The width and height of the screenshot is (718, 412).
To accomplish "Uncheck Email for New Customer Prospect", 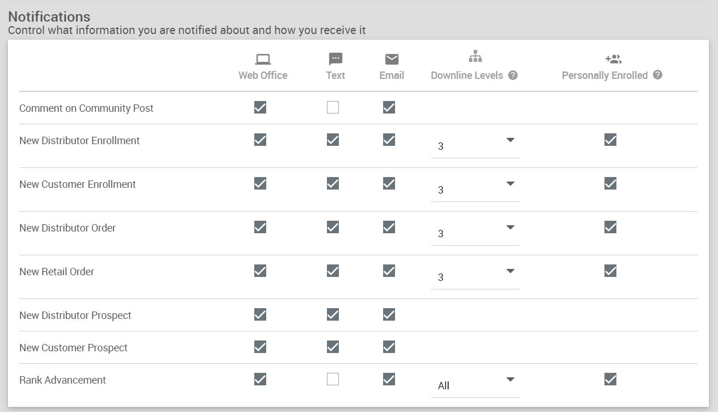I will click(389, 347).
